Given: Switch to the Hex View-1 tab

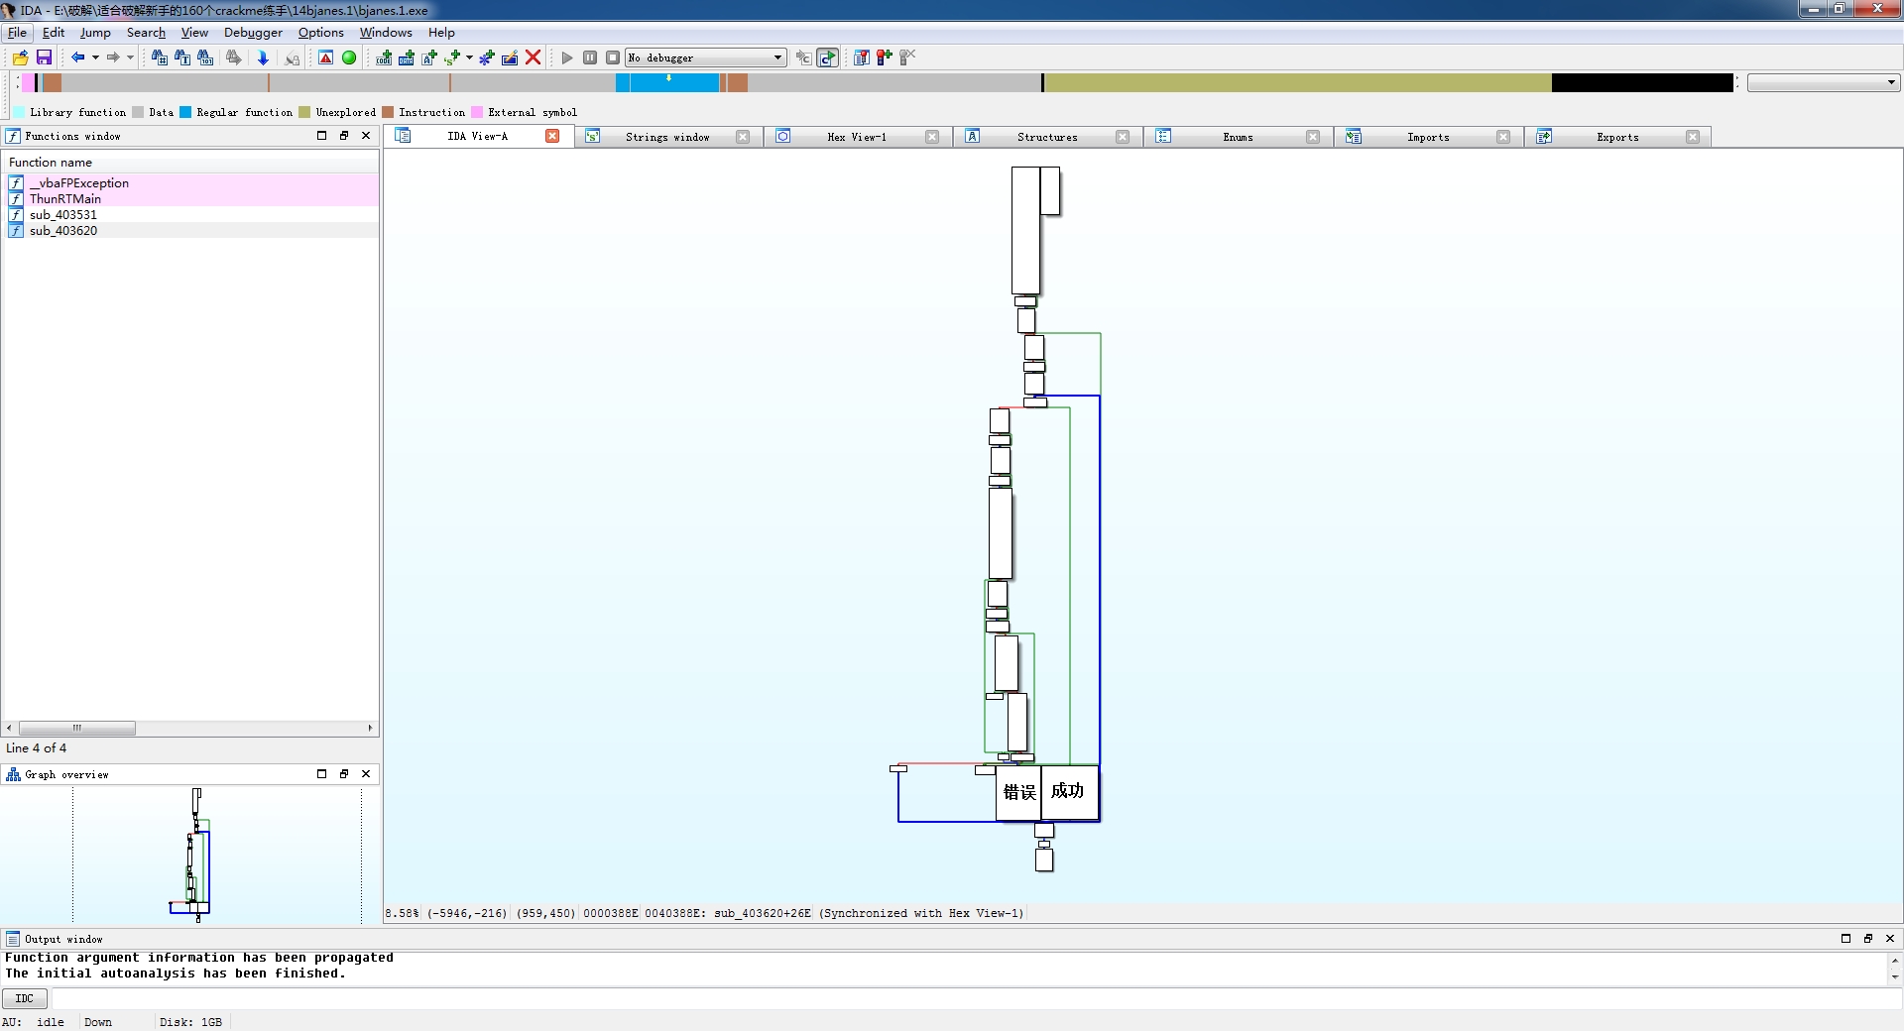Looking at the screenshot, I should [857, 137].
